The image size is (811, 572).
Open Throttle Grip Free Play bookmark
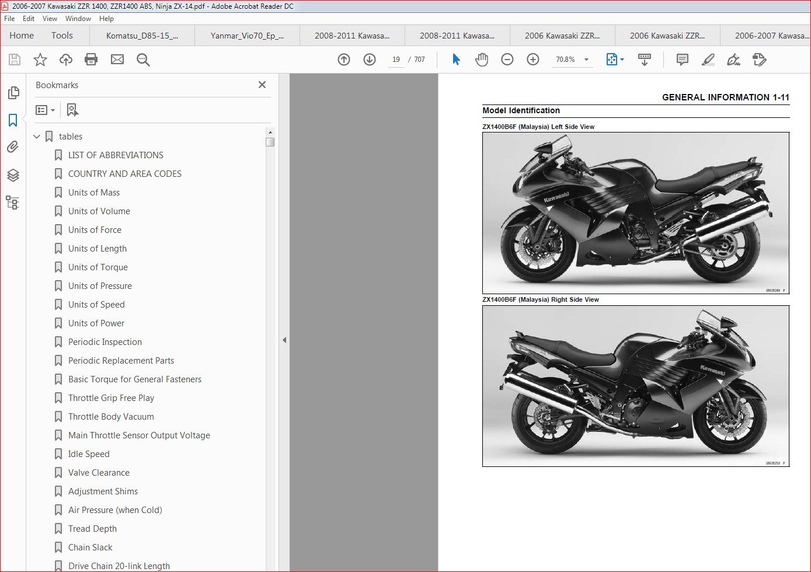[111, 398]
